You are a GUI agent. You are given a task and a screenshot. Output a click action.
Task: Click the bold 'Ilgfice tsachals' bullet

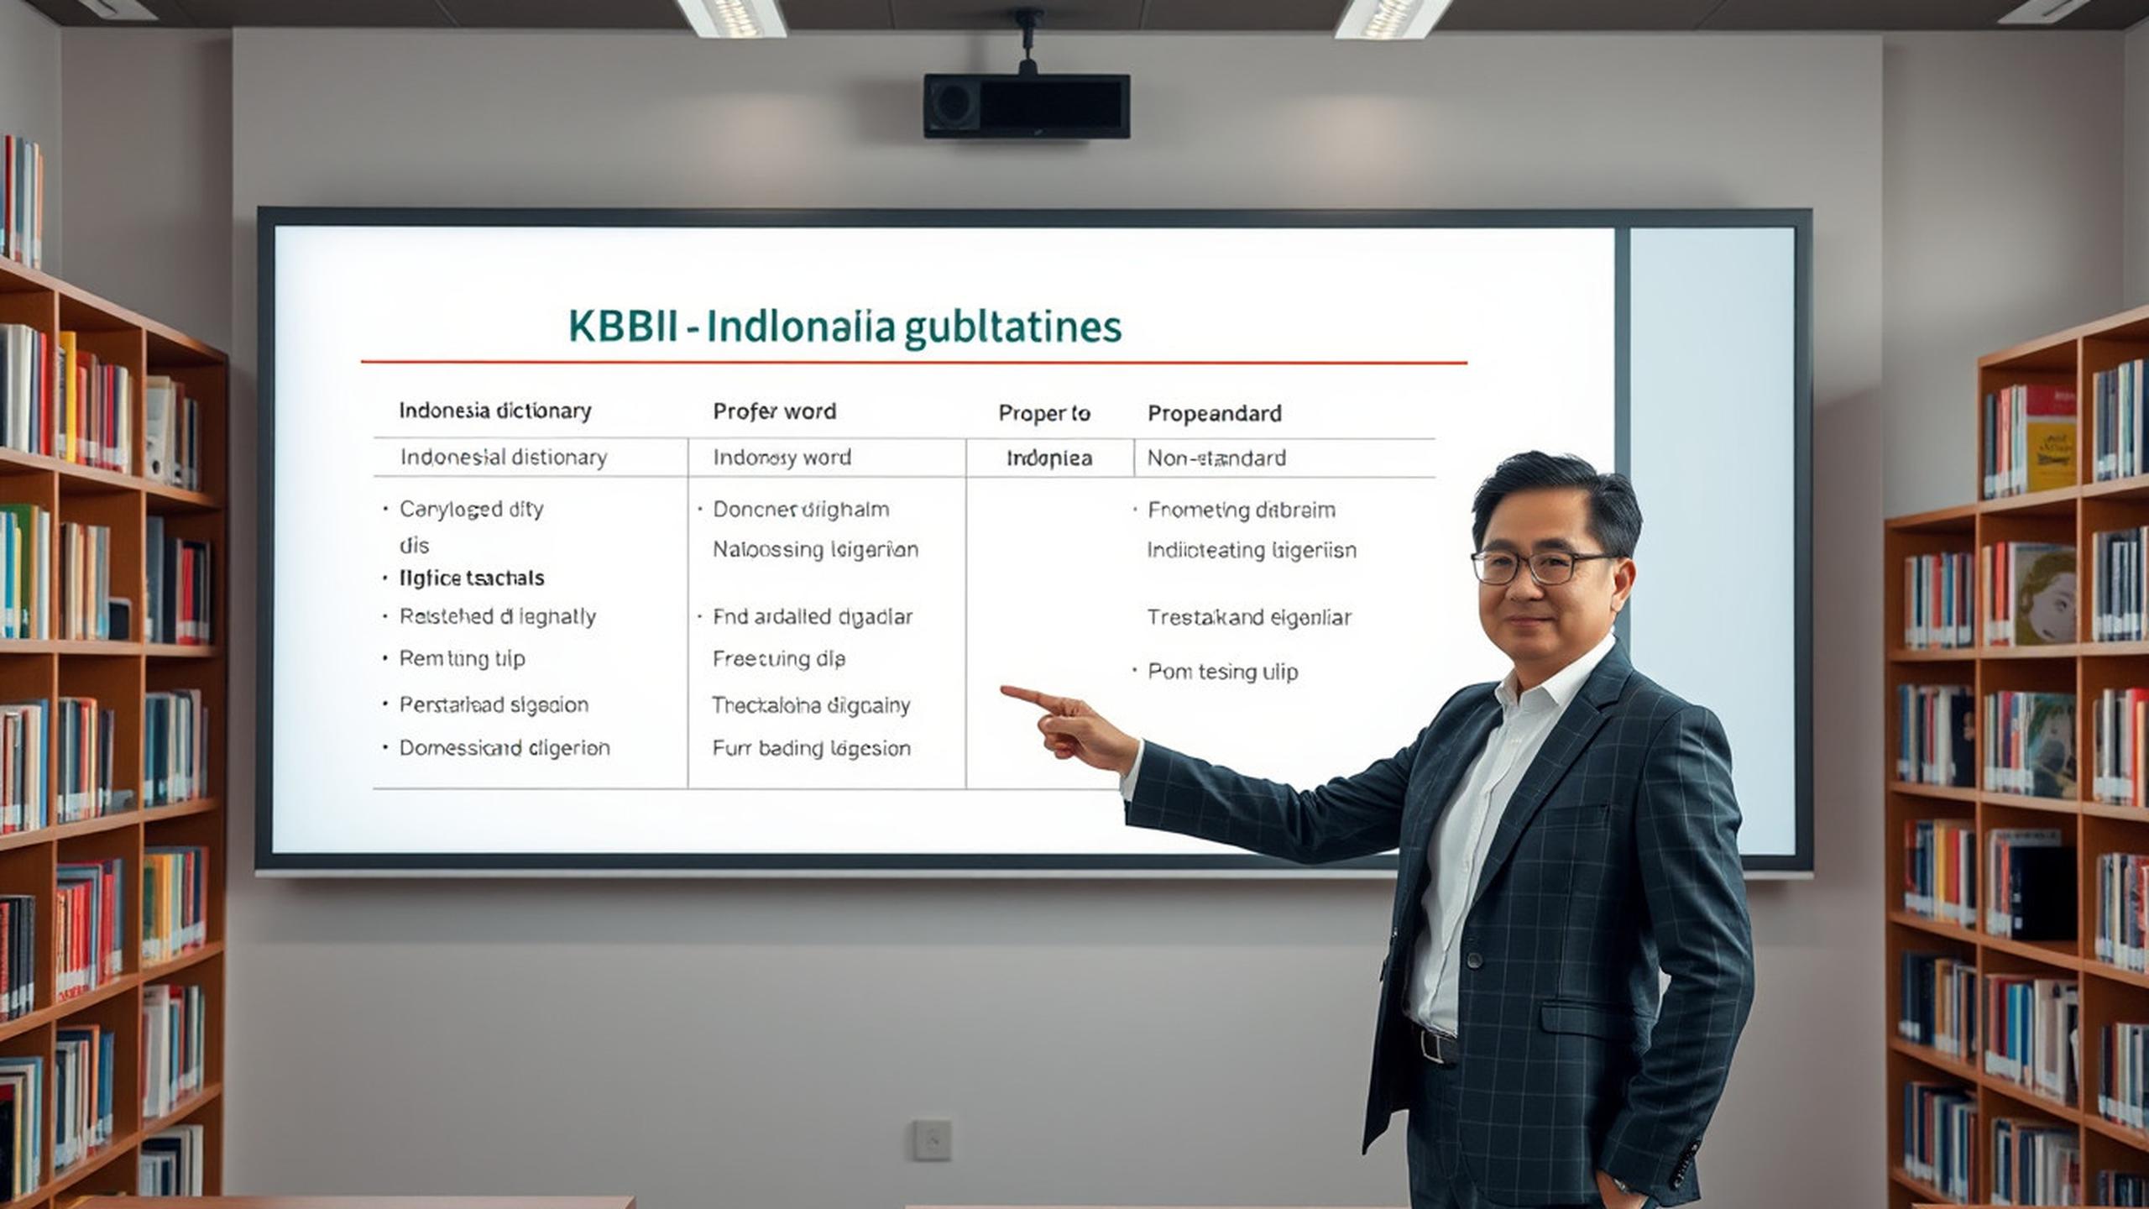(x=471, y=578)
